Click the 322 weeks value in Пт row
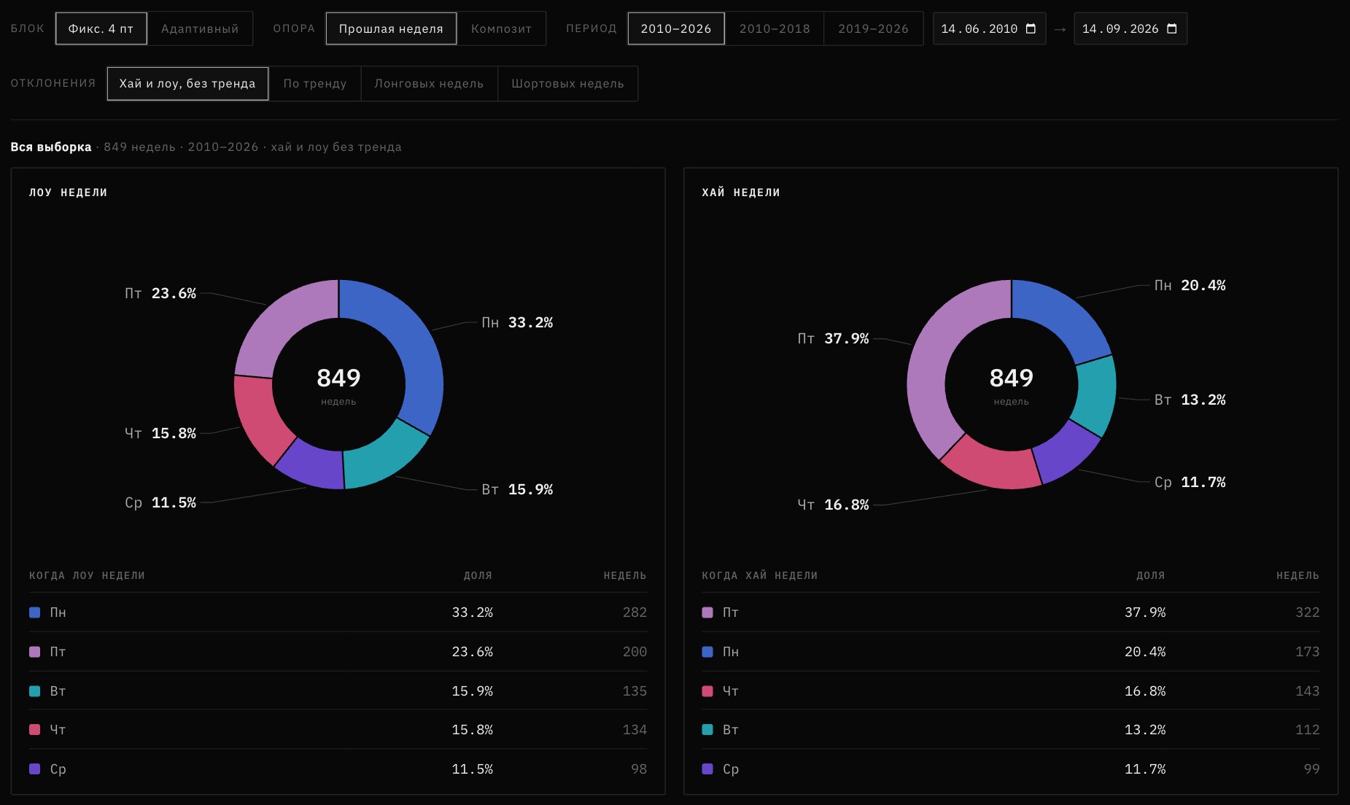 (1307, 612)
